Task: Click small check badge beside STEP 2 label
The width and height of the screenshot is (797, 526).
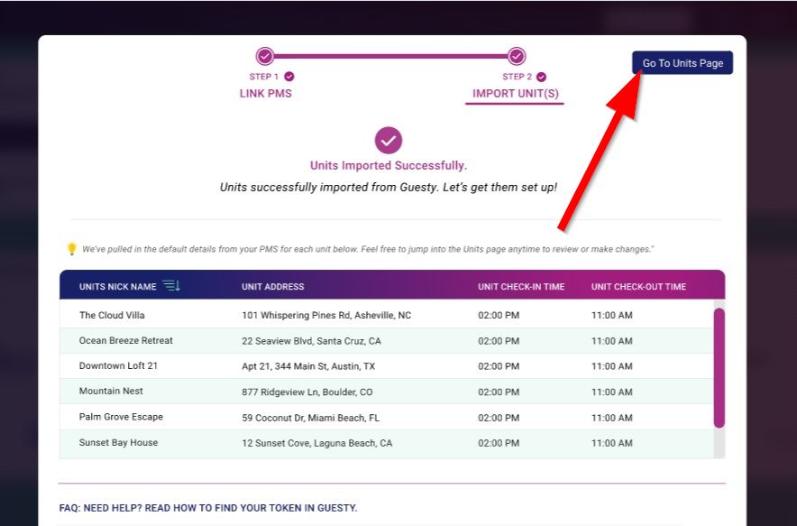Action: point(541,77)
